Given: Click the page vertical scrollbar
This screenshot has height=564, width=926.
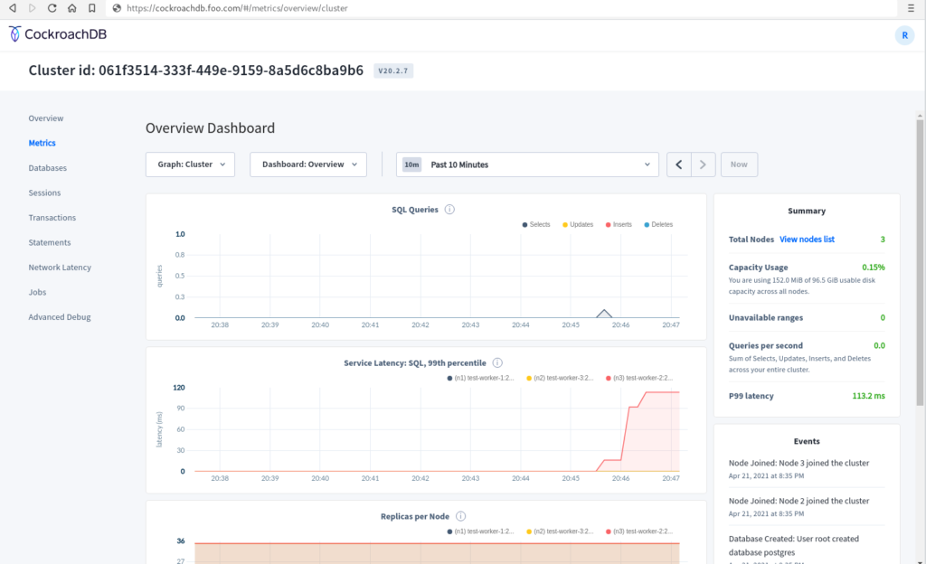Looking at the screenshot, I should (x=920, y=263).
